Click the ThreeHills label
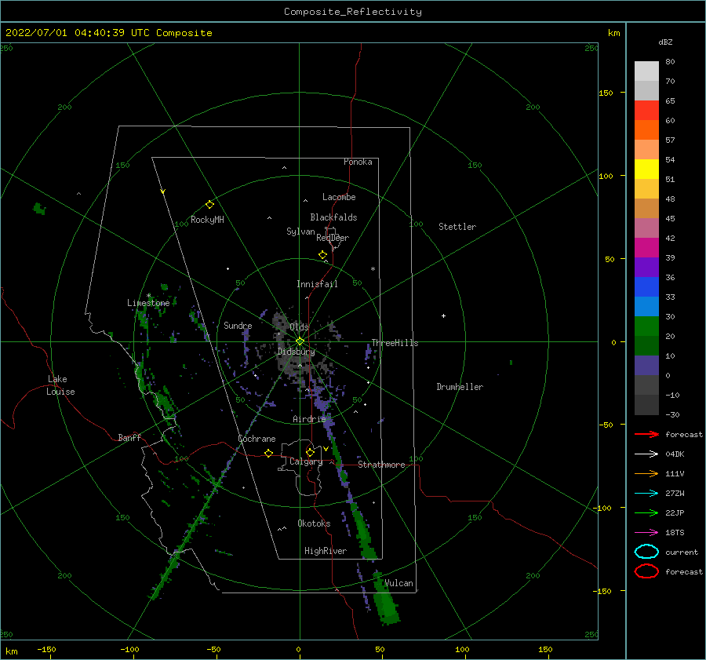The width and height of the screenshot is (706, 660). 395,343
